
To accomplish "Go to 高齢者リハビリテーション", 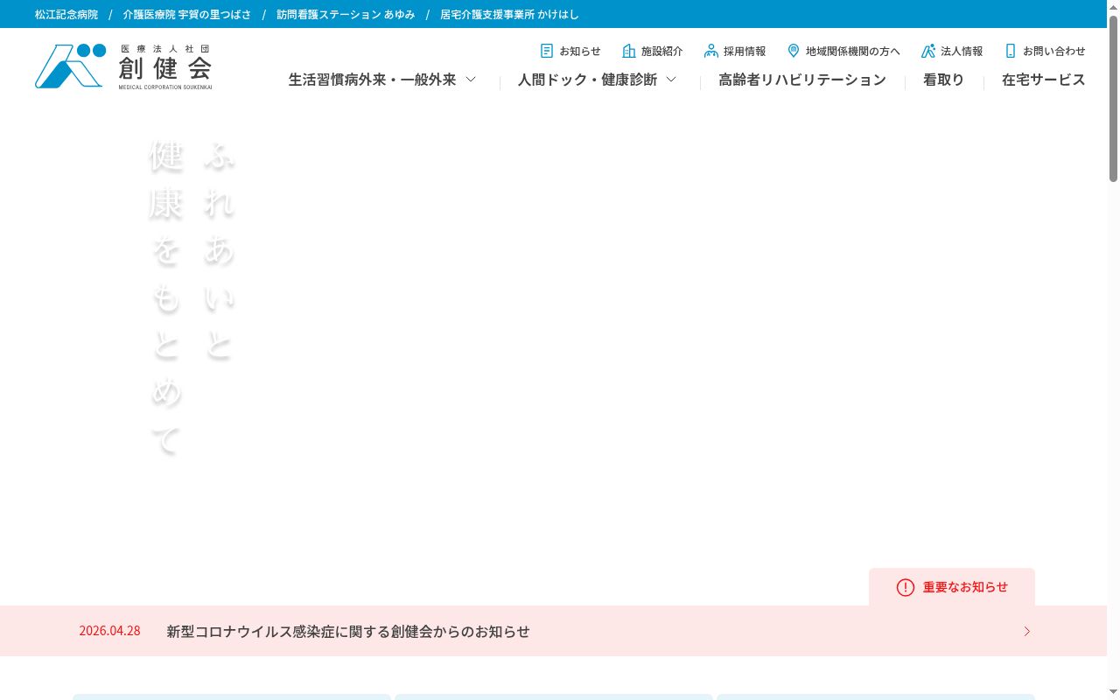I will pyautogui.click(x=802, y=80).
